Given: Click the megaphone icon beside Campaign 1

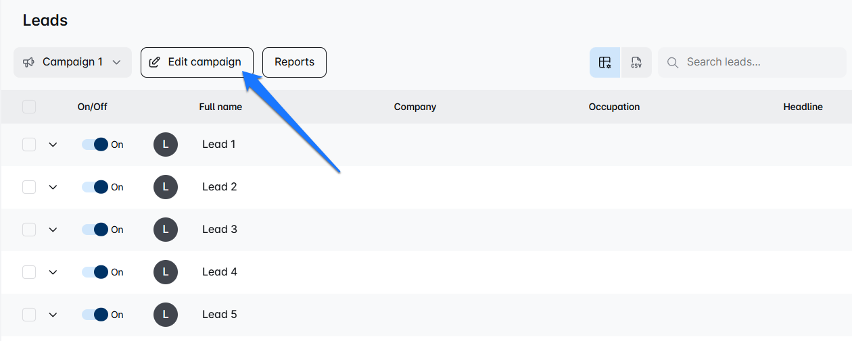Looking at the screenshot, I should pyautogui.click(x=28, y=62).
